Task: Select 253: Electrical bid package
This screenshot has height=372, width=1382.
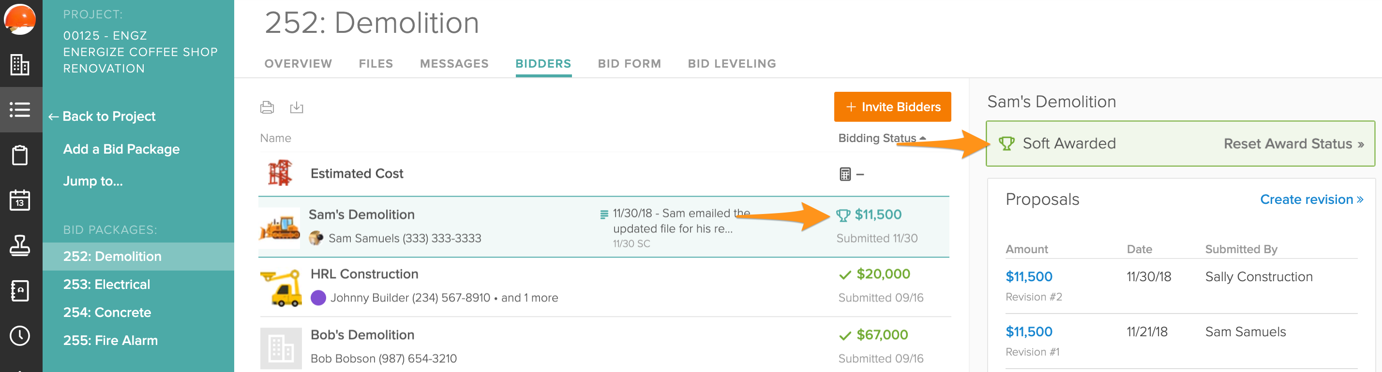Action: (107, 284)
